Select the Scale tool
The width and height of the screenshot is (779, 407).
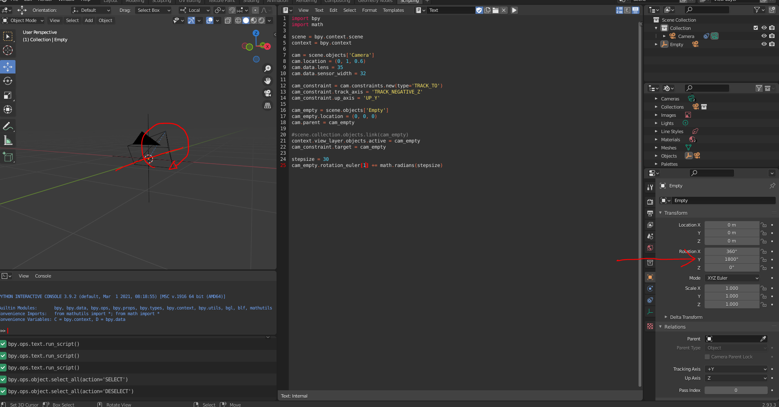click(x=8, y=95)
